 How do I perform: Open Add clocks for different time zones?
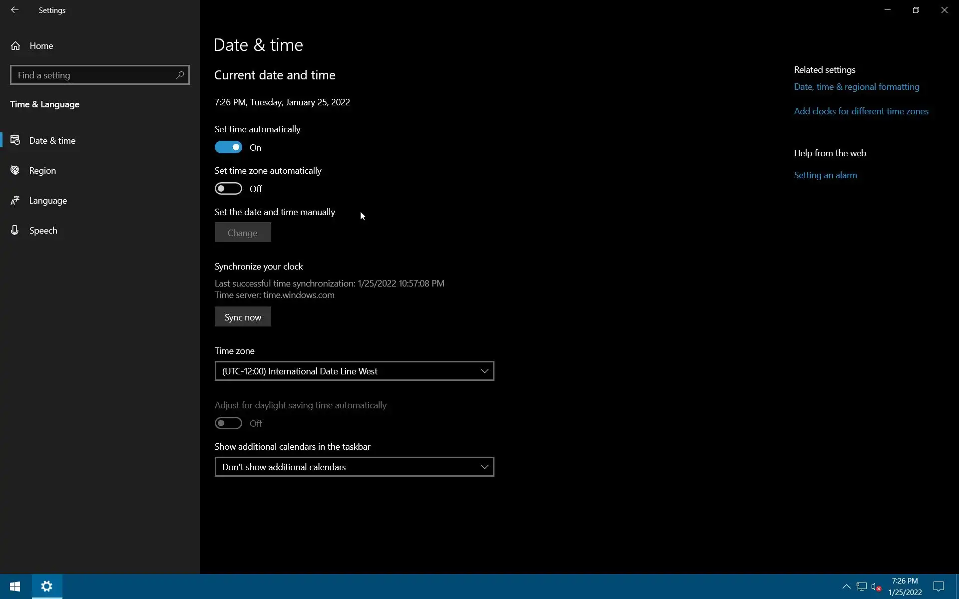[x=861, y=111]
